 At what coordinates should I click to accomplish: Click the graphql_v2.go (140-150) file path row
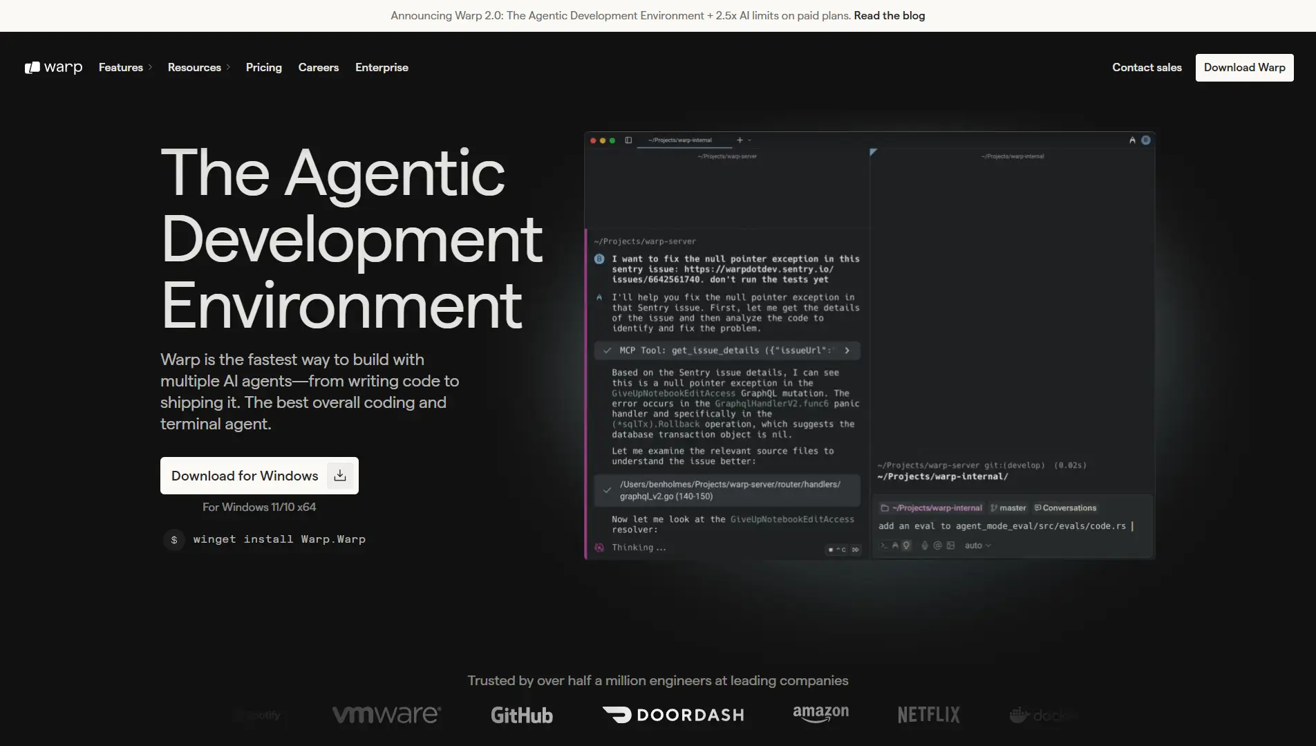click(727, 490)
